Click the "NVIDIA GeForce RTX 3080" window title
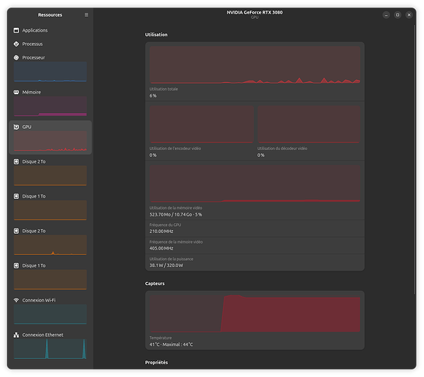 255,12
